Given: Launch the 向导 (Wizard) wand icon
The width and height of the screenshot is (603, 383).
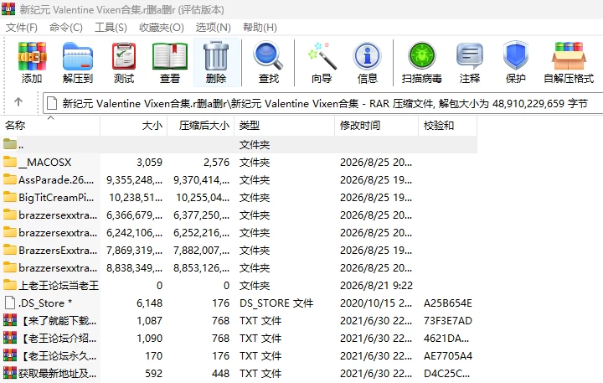Looking at the screenshot, I should (322, 57).
